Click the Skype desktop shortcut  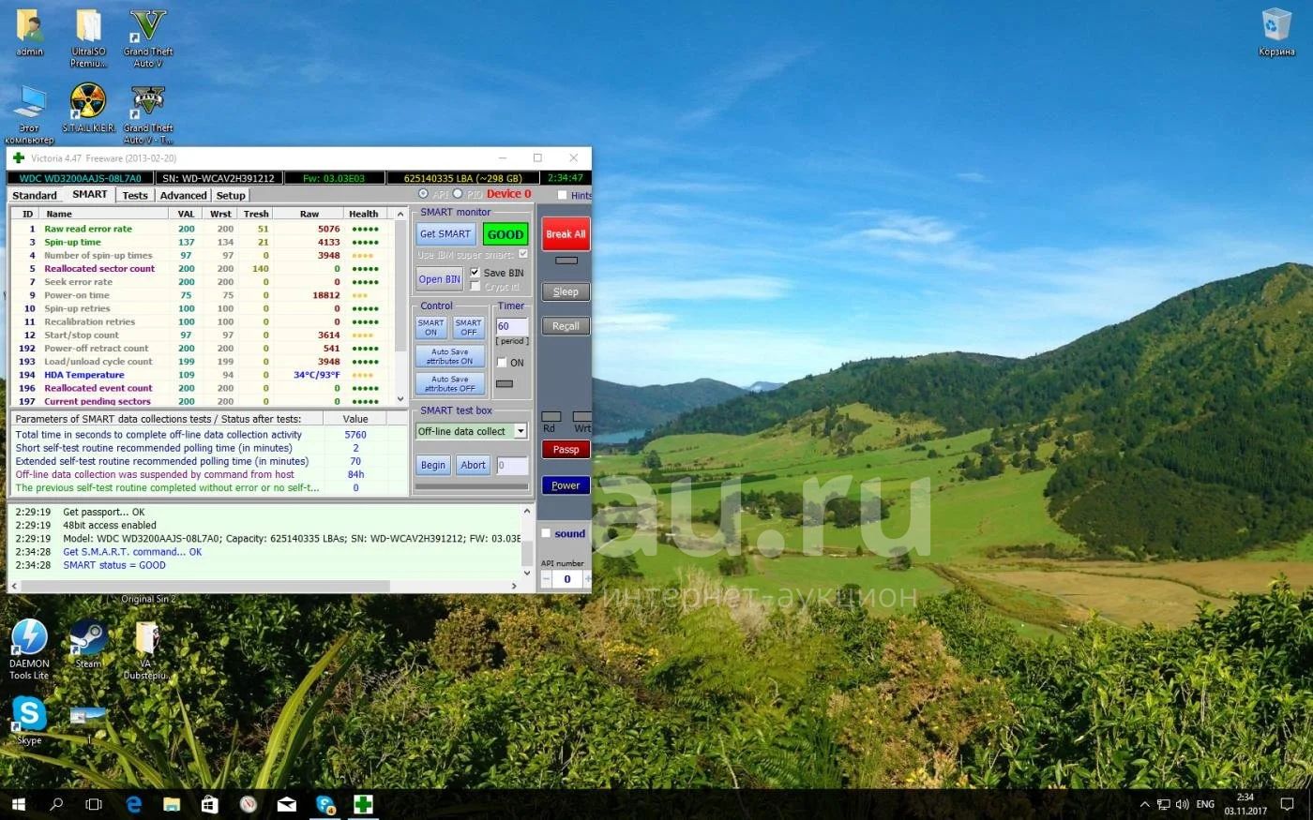(29, 715)
